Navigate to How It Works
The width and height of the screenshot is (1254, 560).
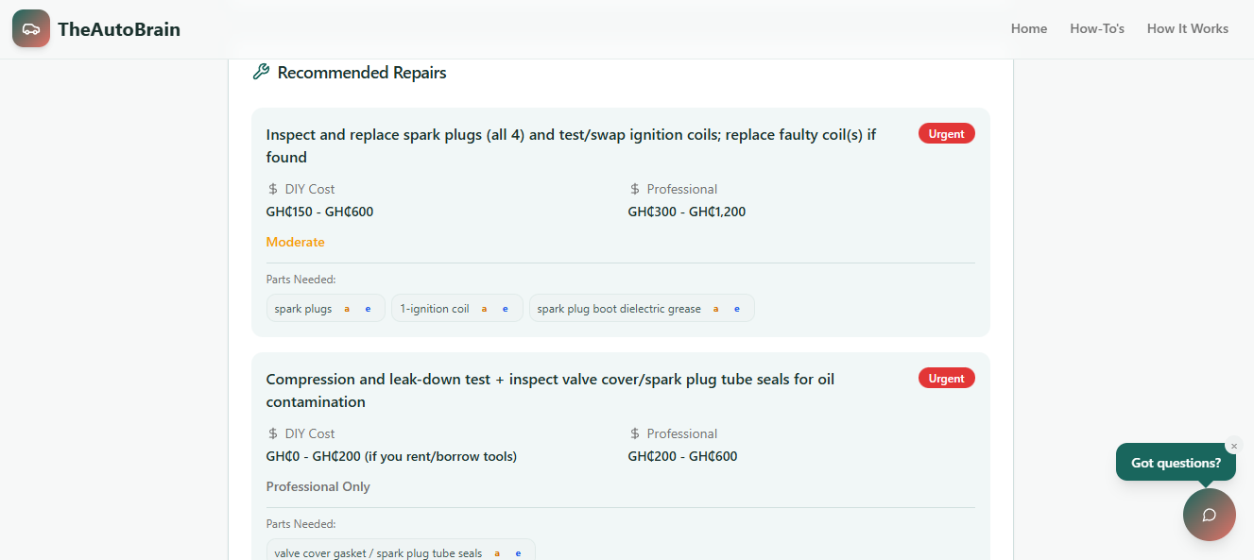pos(1187,28)
